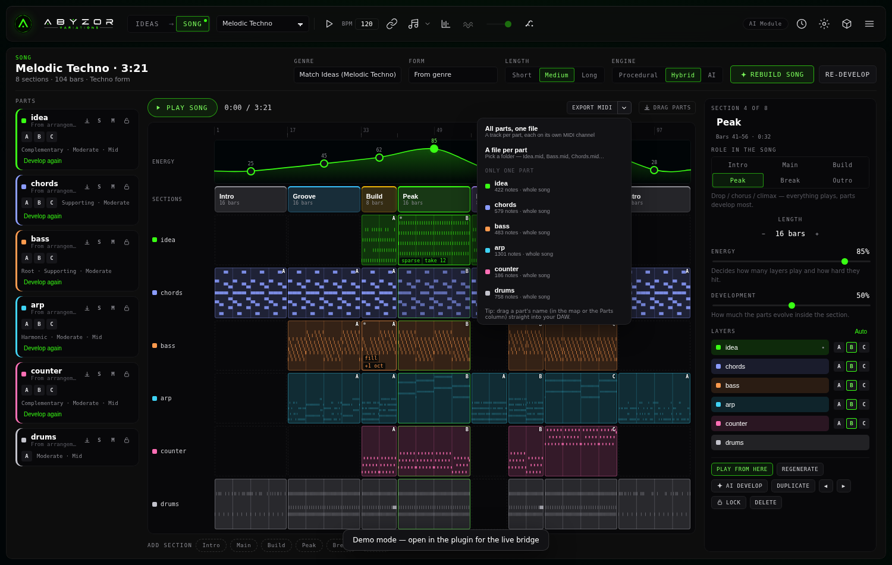Open the history clock icon
Viewport: 892px width, 565px height.
[x=802, y=24]
